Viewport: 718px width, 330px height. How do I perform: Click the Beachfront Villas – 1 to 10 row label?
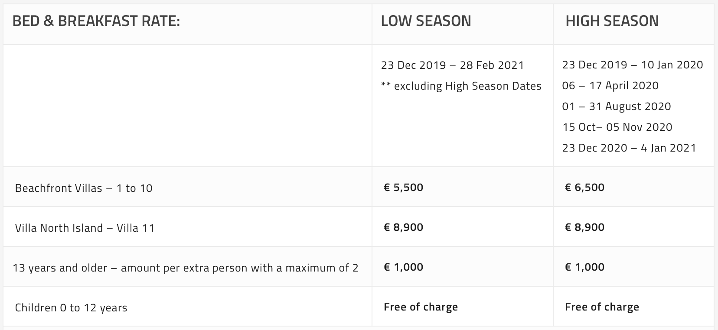pyautogui.click(x=84, y=188)
